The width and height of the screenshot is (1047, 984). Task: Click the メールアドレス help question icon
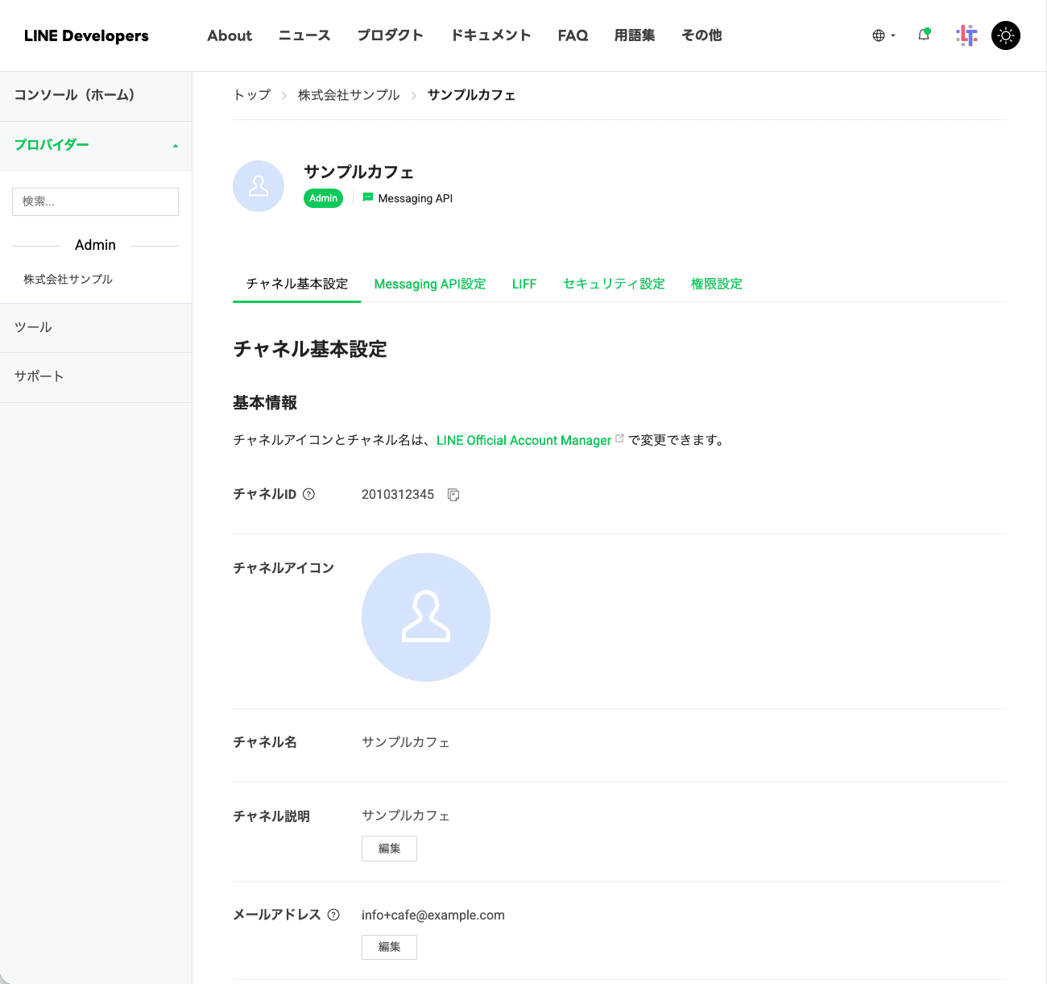tap(333, 915)
